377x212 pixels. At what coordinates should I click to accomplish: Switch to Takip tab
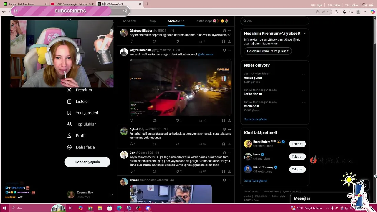[x=152, y=21]
